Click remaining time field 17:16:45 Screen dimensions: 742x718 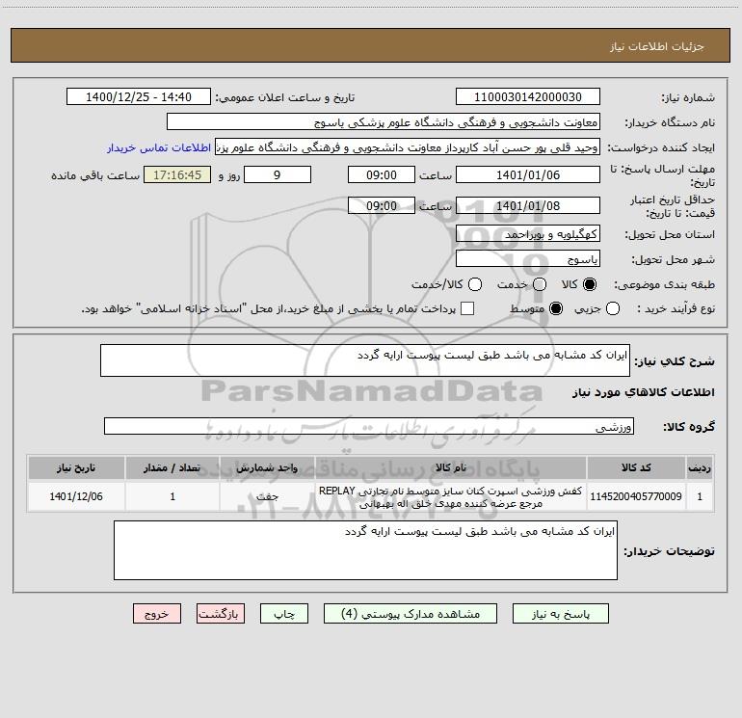(x=177, y=174)
